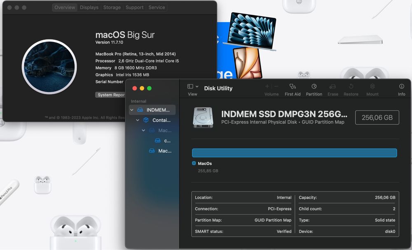Screen dimensions: 412x250
Task: Select INDMEM... disk in the sidebar
Action: pos(152,110)
